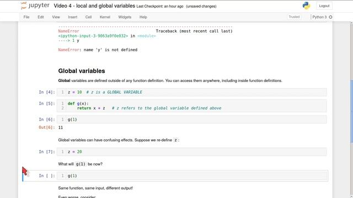353x198 pixels.
Task: Click the Jupyter logo
Action: 35,5
